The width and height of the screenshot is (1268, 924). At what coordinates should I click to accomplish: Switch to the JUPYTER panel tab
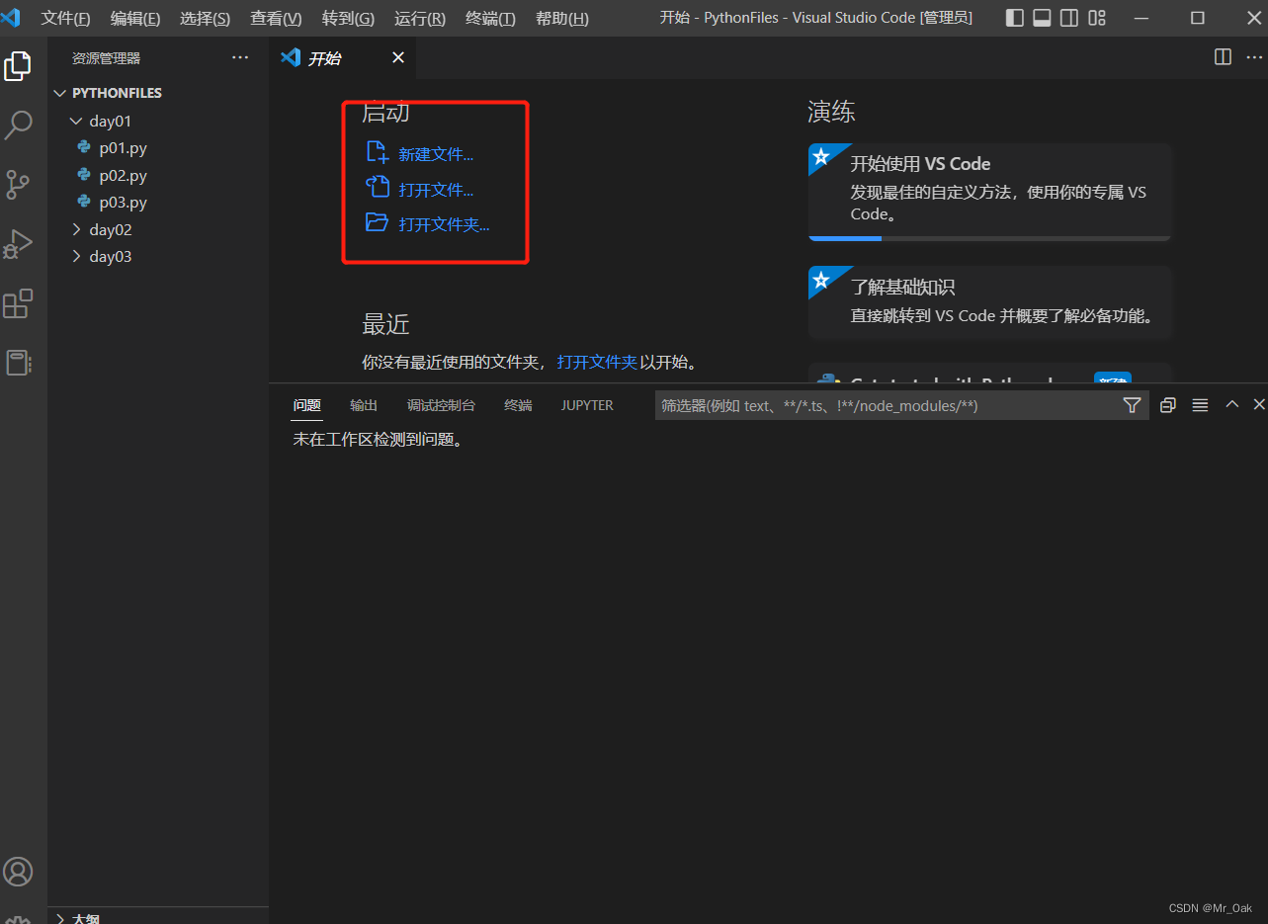pyautogui.click(x=587, y=405)
